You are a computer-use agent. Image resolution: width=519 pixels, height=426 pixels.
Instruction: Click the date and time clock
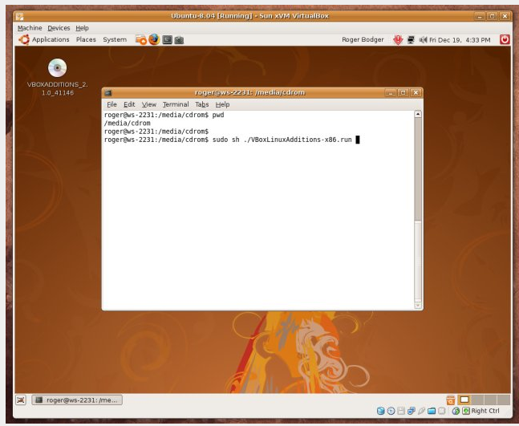tap(460, 40)
